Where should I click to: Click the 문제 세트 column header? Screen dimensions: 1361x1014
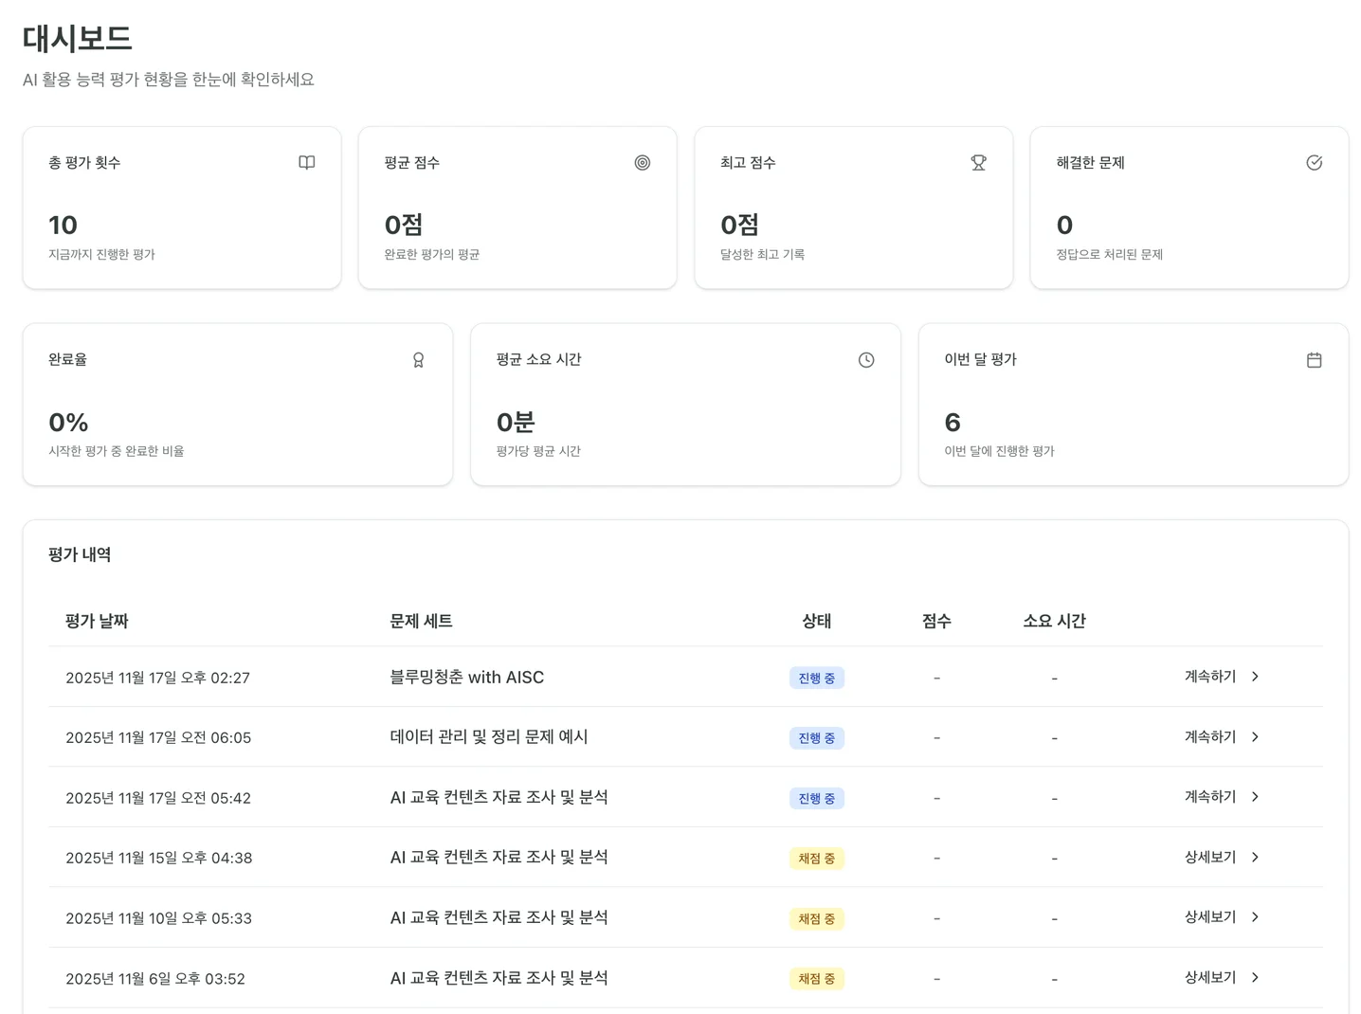coord(420,621)
